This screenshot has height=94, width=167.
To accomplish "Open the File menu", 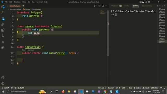I will 6,2.
